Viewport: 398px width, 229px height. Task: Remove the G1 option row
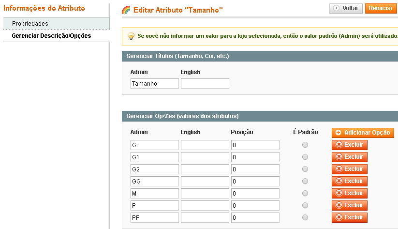[x=349, y=157]
